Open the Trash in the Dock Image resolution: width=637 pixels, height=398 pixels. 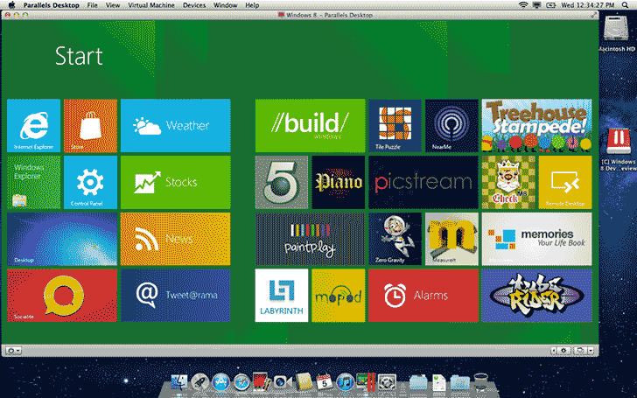coord(480,382)
